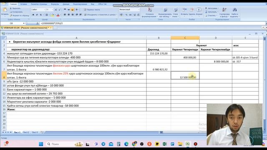Open cell Format (Формат) menu
Image resolution: width=267 pixels, height=150 pixels.
coord(199,12)
